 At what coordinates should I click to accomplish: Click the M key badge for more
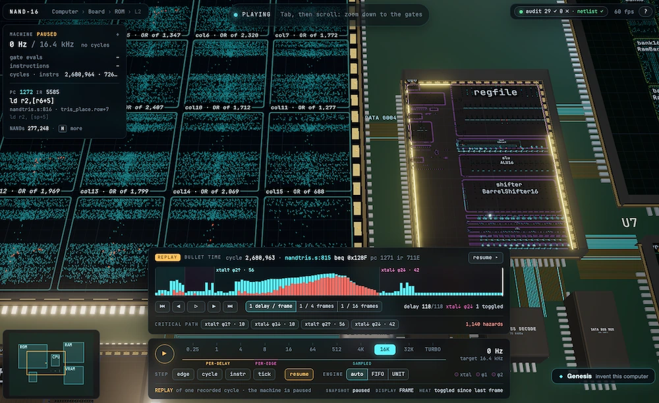pyautogui.click(x=63, y=128)
